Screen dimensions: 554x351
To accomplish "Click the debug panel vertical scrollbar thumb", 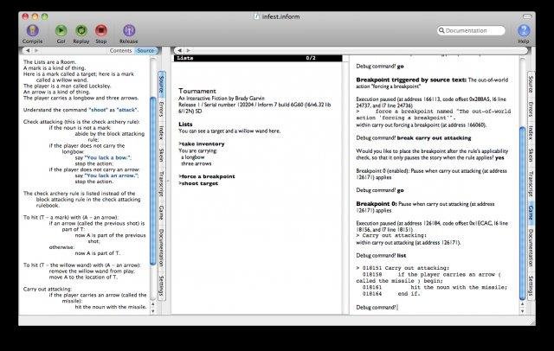I will click(x=522, y=214).
